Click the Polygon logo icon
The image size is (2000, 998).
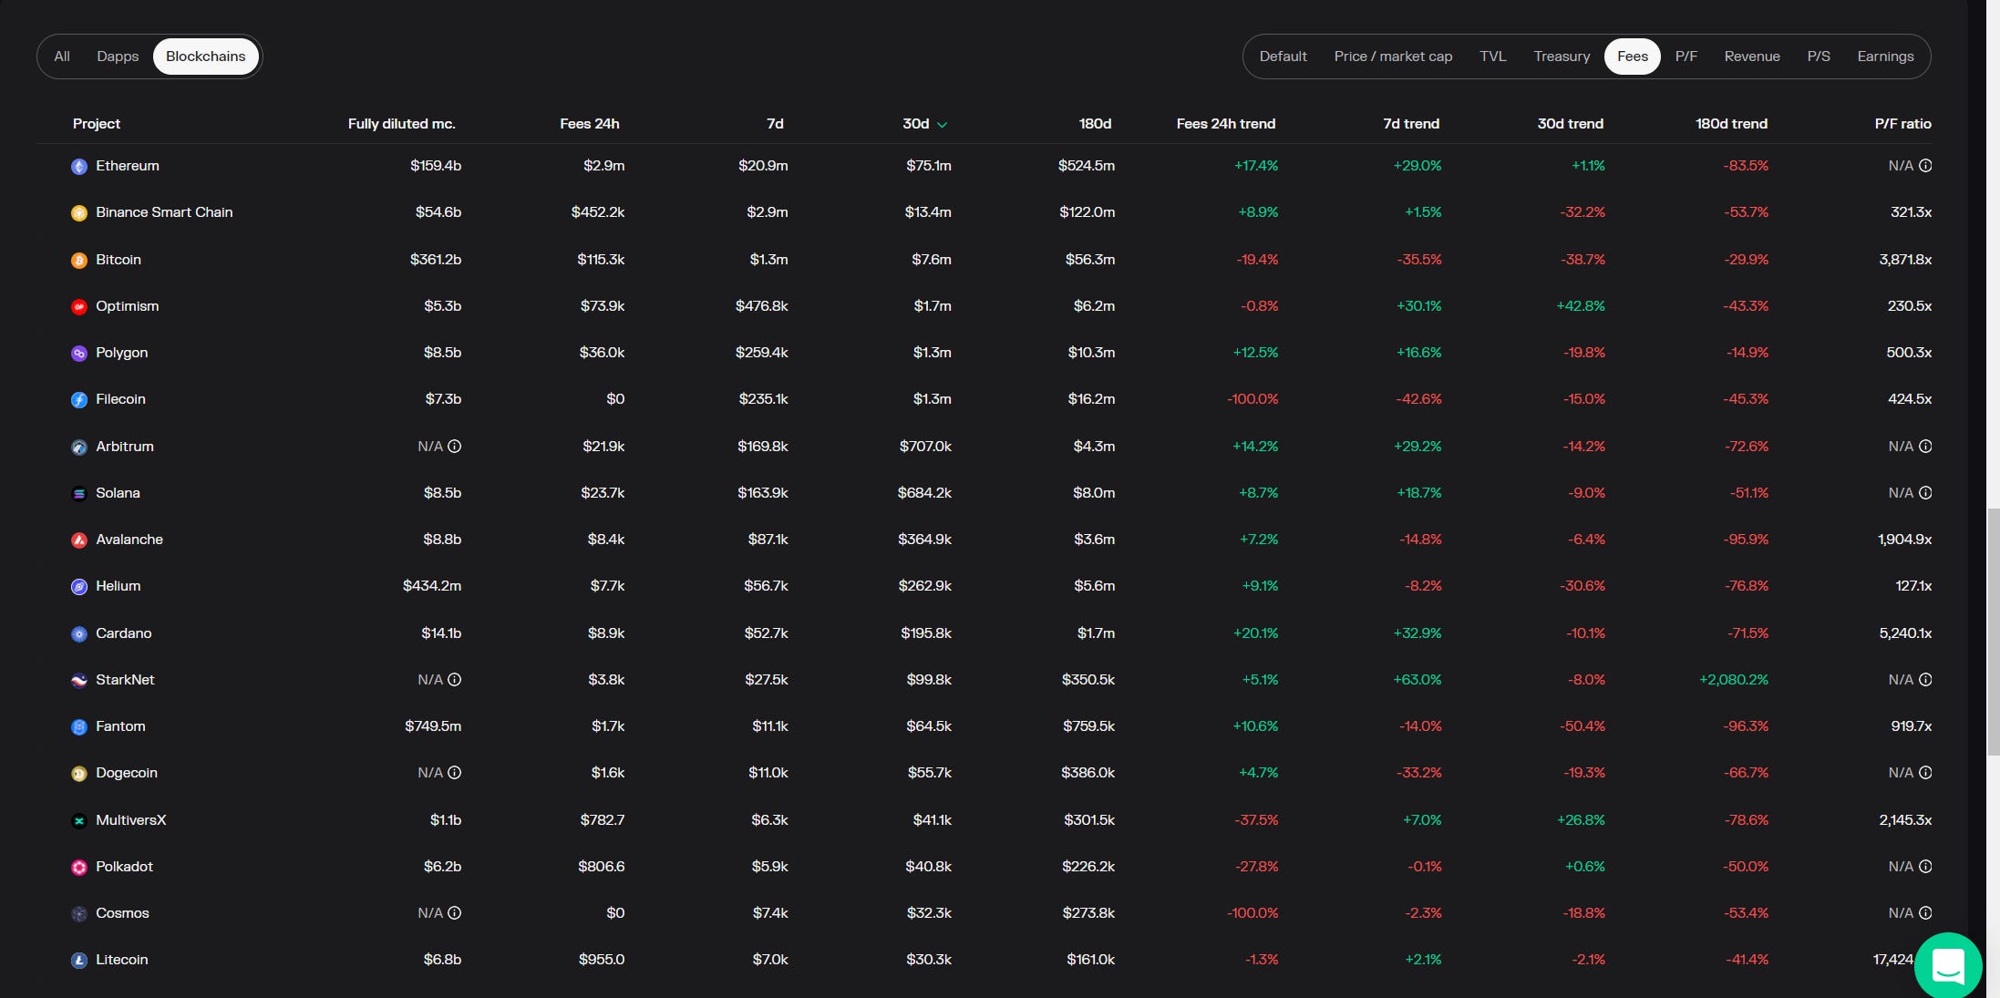(x=79, y=354)
